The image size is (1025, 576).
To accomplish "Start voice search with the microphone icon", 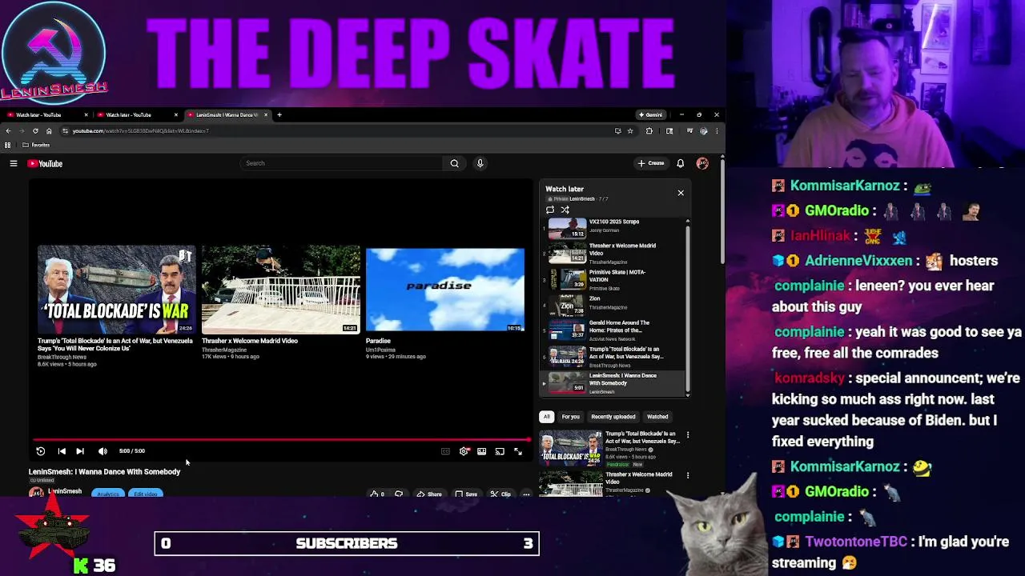I will (x=480, y=163).
